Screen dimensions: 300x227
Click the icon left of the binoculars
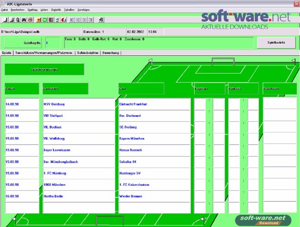[18, 20]
